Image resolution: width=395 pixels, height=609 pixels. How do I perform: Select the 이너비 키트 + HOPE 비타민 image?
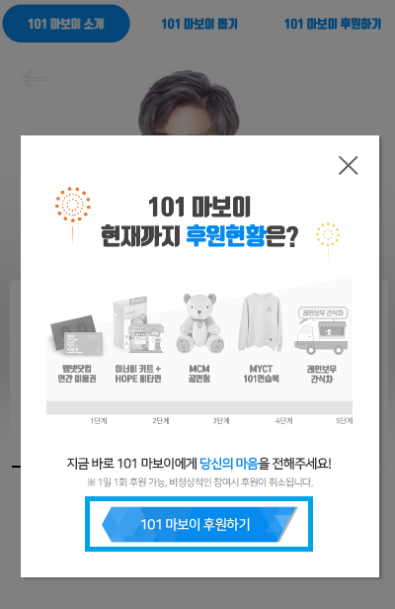coord(138,324)
